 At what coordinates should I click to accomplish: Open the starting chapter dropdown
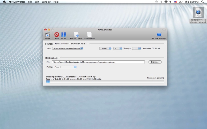click(118, 49)
